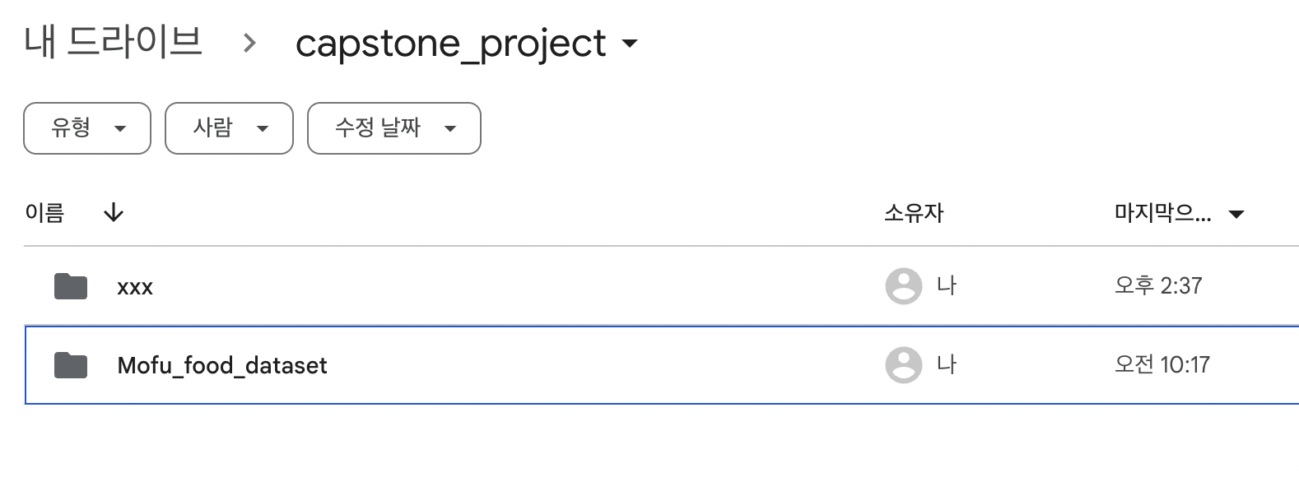Expand the 마지막으... column sort options arrow
Viewport: 1299px width, 477px height.
pos(1236,215)
